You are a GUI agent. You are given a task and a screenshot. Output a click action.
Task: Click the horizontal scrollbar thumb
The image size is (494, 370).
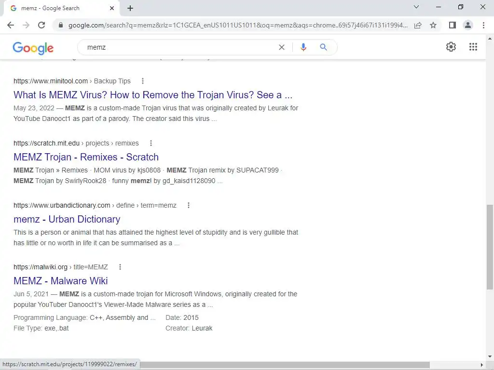(285, 365)
